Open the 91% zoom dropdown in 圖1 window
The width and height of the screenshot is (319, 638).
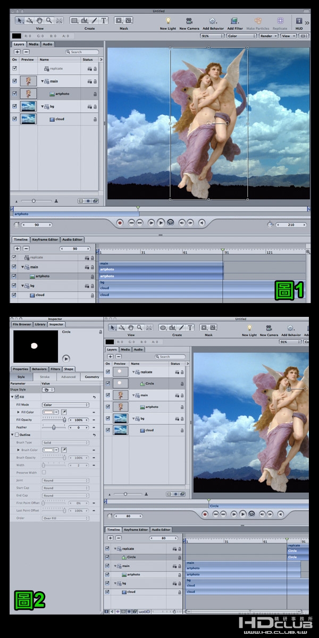coord(212,36)
